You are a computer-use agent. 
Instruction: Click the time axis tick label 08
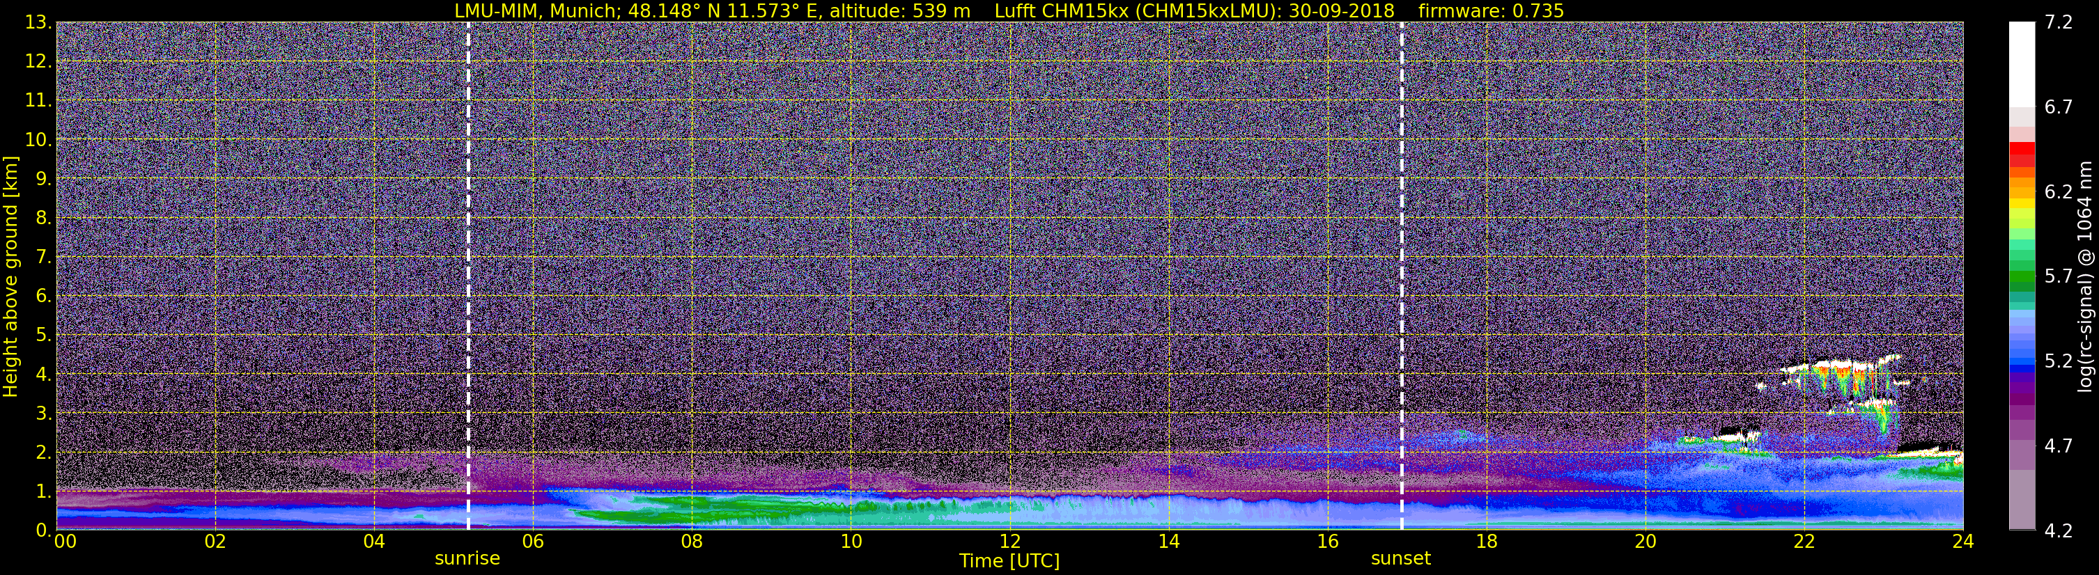click(x=692, y=542)
